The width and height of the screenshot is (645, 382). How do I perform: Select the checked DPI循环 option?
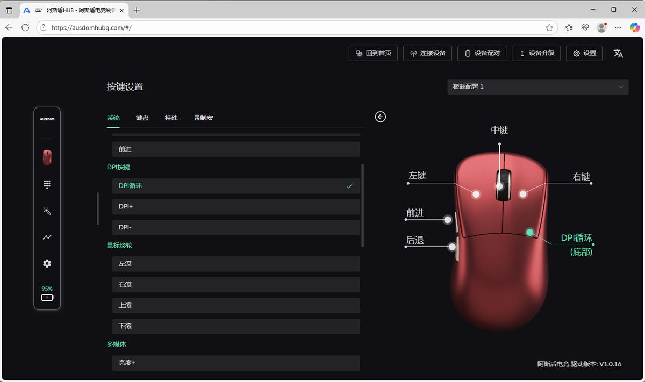coord(235,186)
